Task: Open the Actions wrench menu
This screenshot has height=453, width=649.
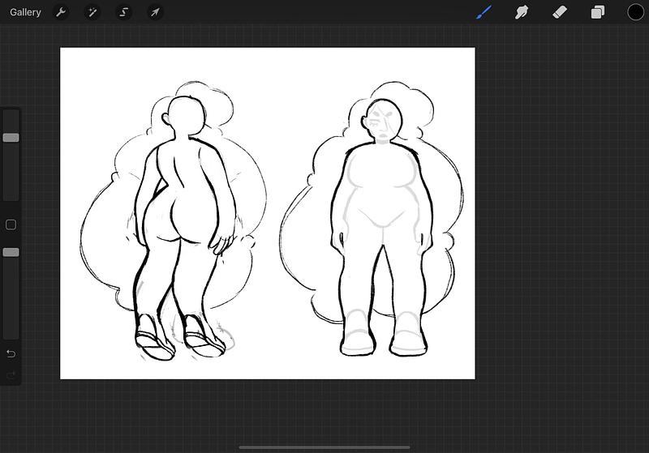Action: click(61, 12)
